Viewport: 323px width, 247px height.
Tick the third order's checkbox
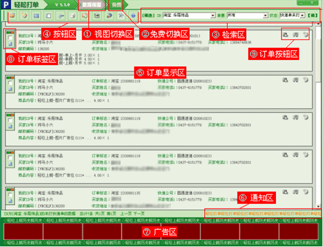click(x=10, y=120)
